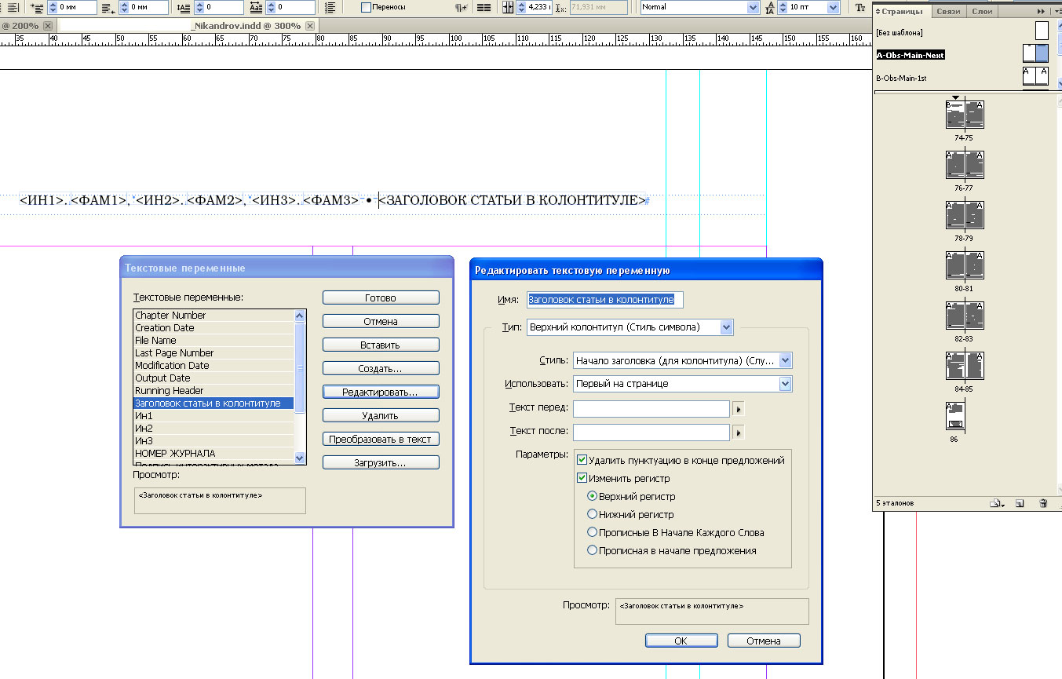Screen dimensions: 1062x679
Task: Click the Удалить button
Action: tap(381, 416)
